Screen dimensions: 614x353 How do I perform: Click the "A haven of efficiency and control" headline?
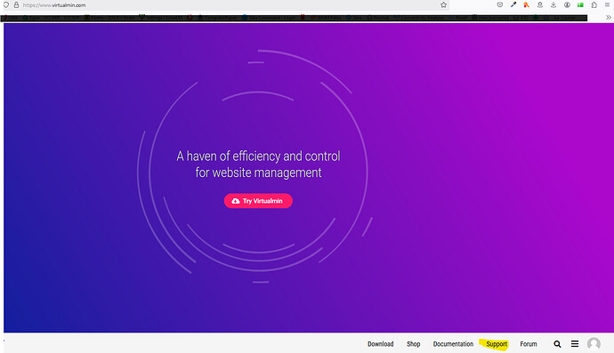pos(258,156)
